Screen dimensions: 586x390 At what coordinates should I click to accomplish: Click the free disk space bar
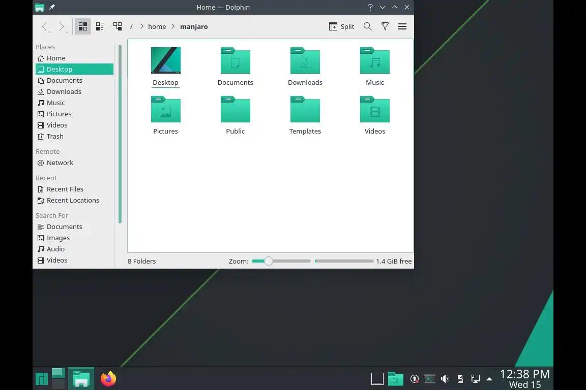tap(344, 261)
